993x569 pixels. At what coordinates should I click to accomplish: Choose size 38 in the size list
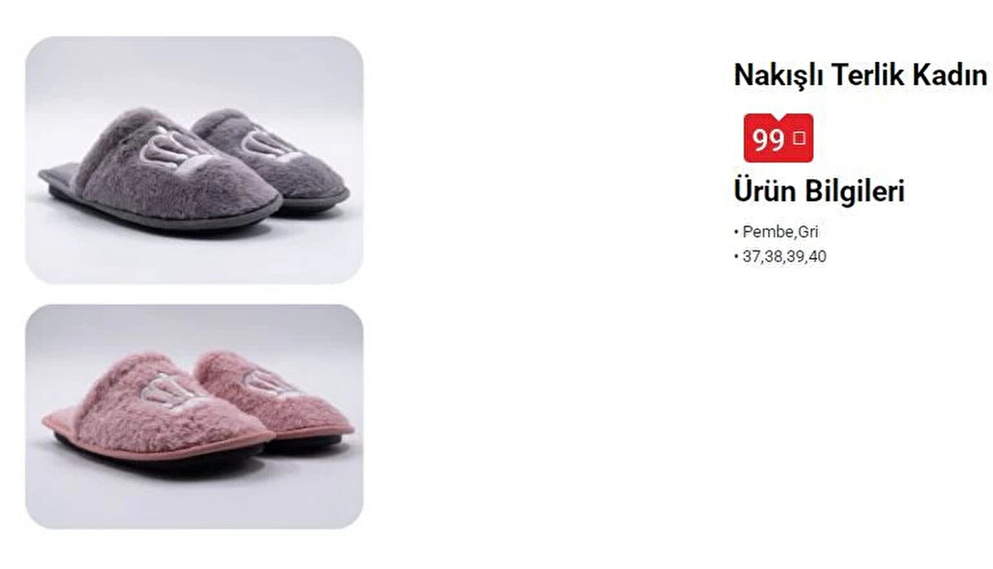tap(773, 257)
